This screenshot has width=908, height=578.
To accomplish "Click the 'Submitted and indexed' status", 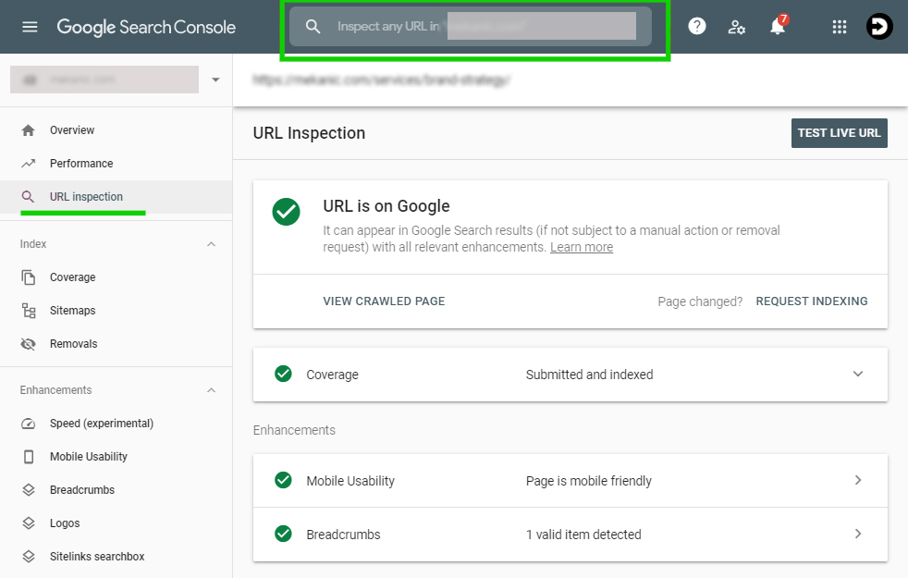I will pos(590,375).
